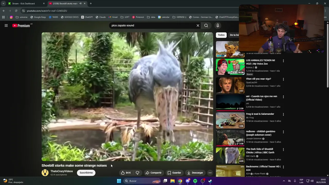Viewport: 329px width, 185px height.
Task: Open the Vhen vill you vear vigs title
Action: (x=258, y=79)
